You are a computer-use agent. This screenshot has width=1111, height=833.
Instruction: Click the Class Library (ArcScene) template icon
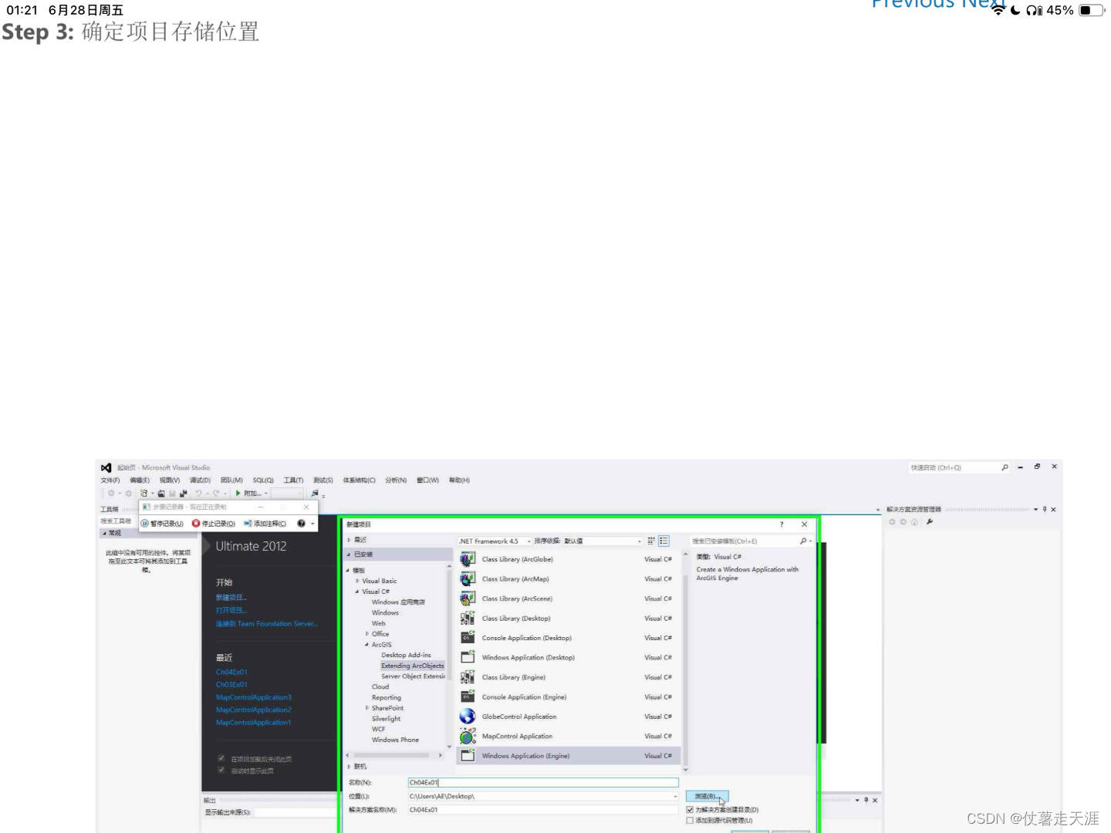[x=468, y=599]
